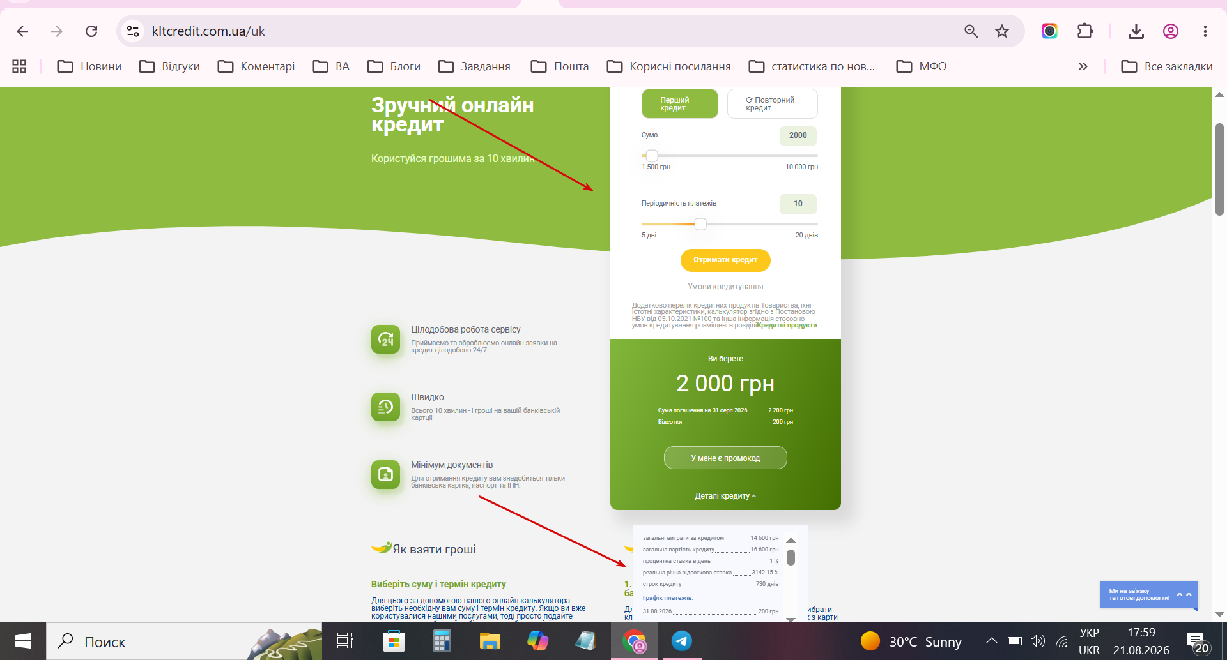
Task: Collapse the Деталі кредиту section
Action: (725, 496)
